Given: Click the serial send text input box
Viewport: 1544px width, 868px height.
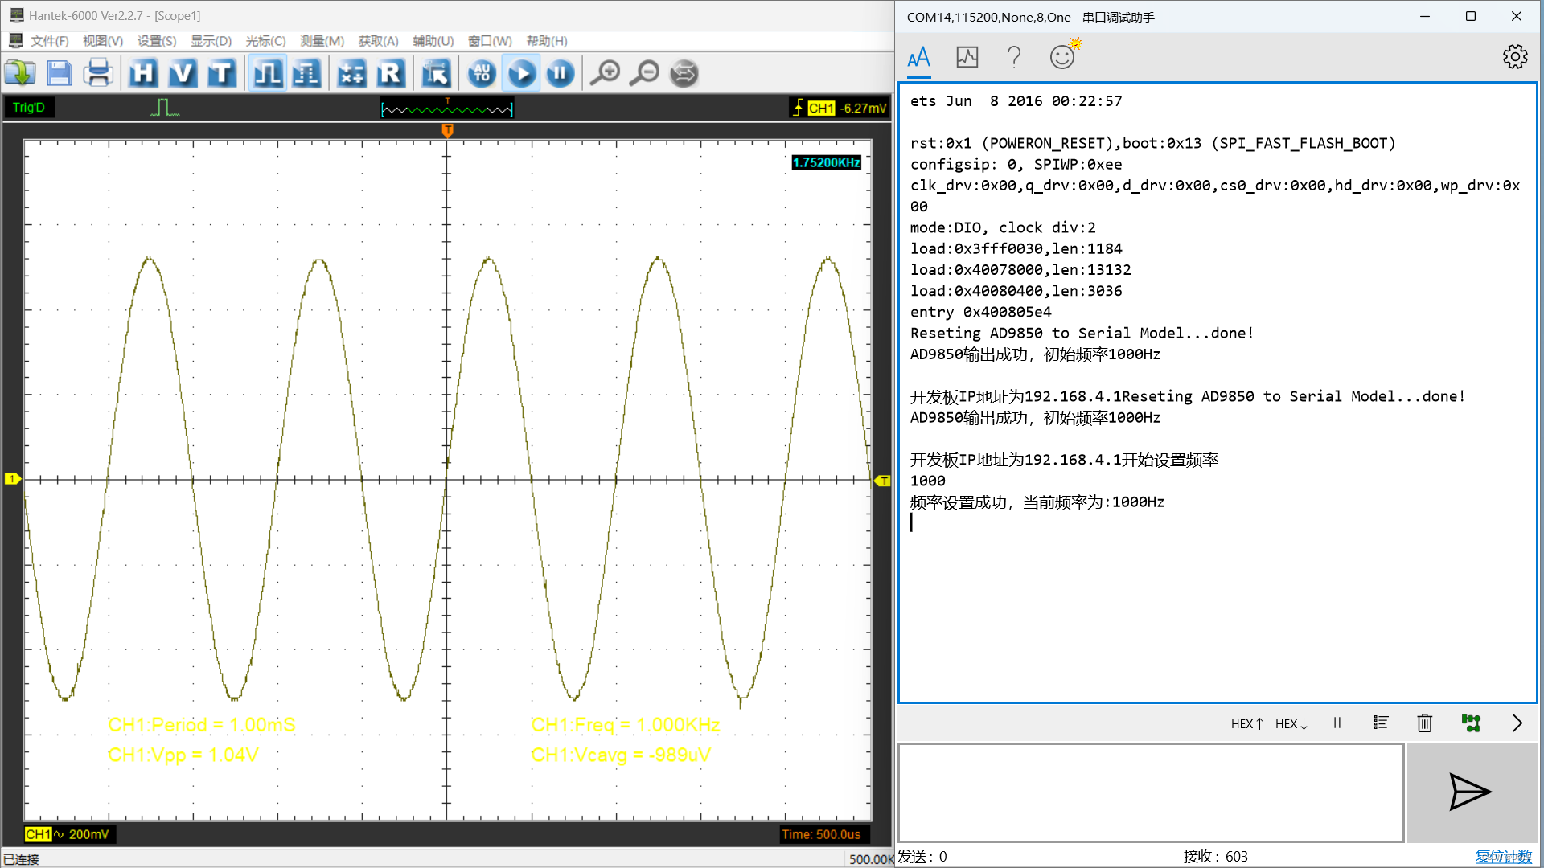Looking at the screenshot, I should [x=1150, y=792].
